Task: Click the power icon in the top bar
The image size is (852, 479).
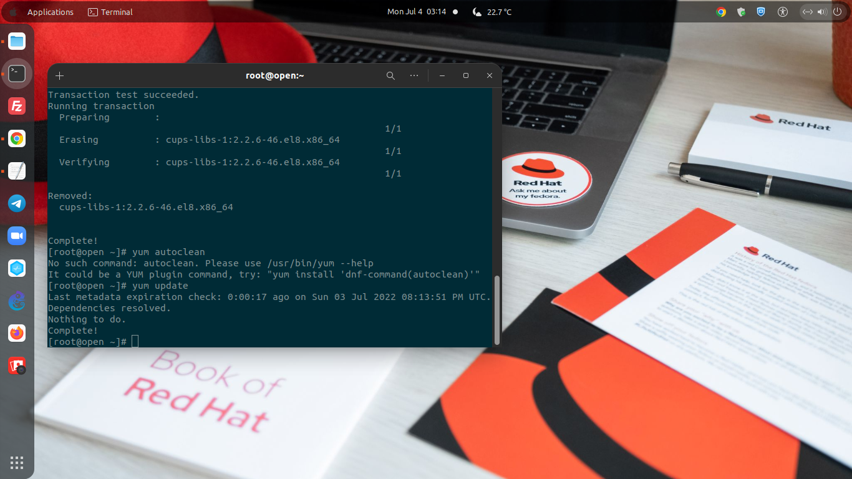Action: click(x=837, y=12)
